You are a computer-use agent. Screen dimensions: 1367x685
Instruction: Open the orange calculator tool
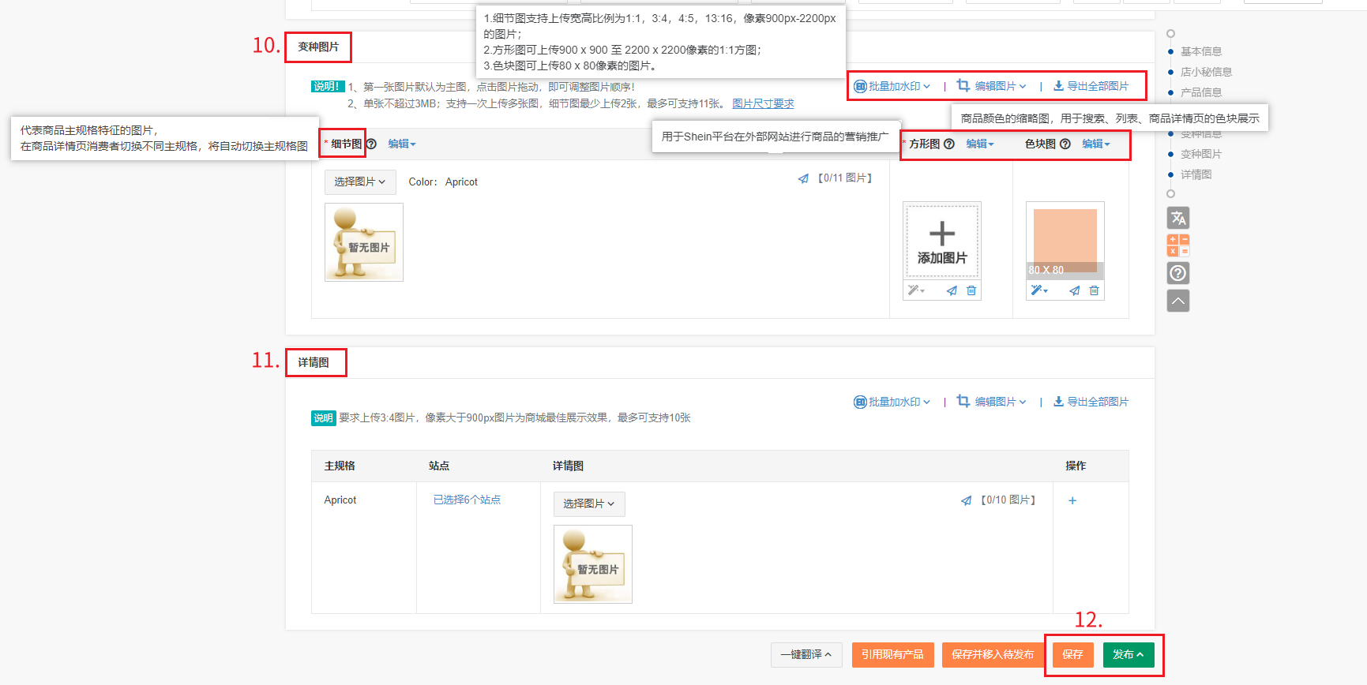[1177, 245]
